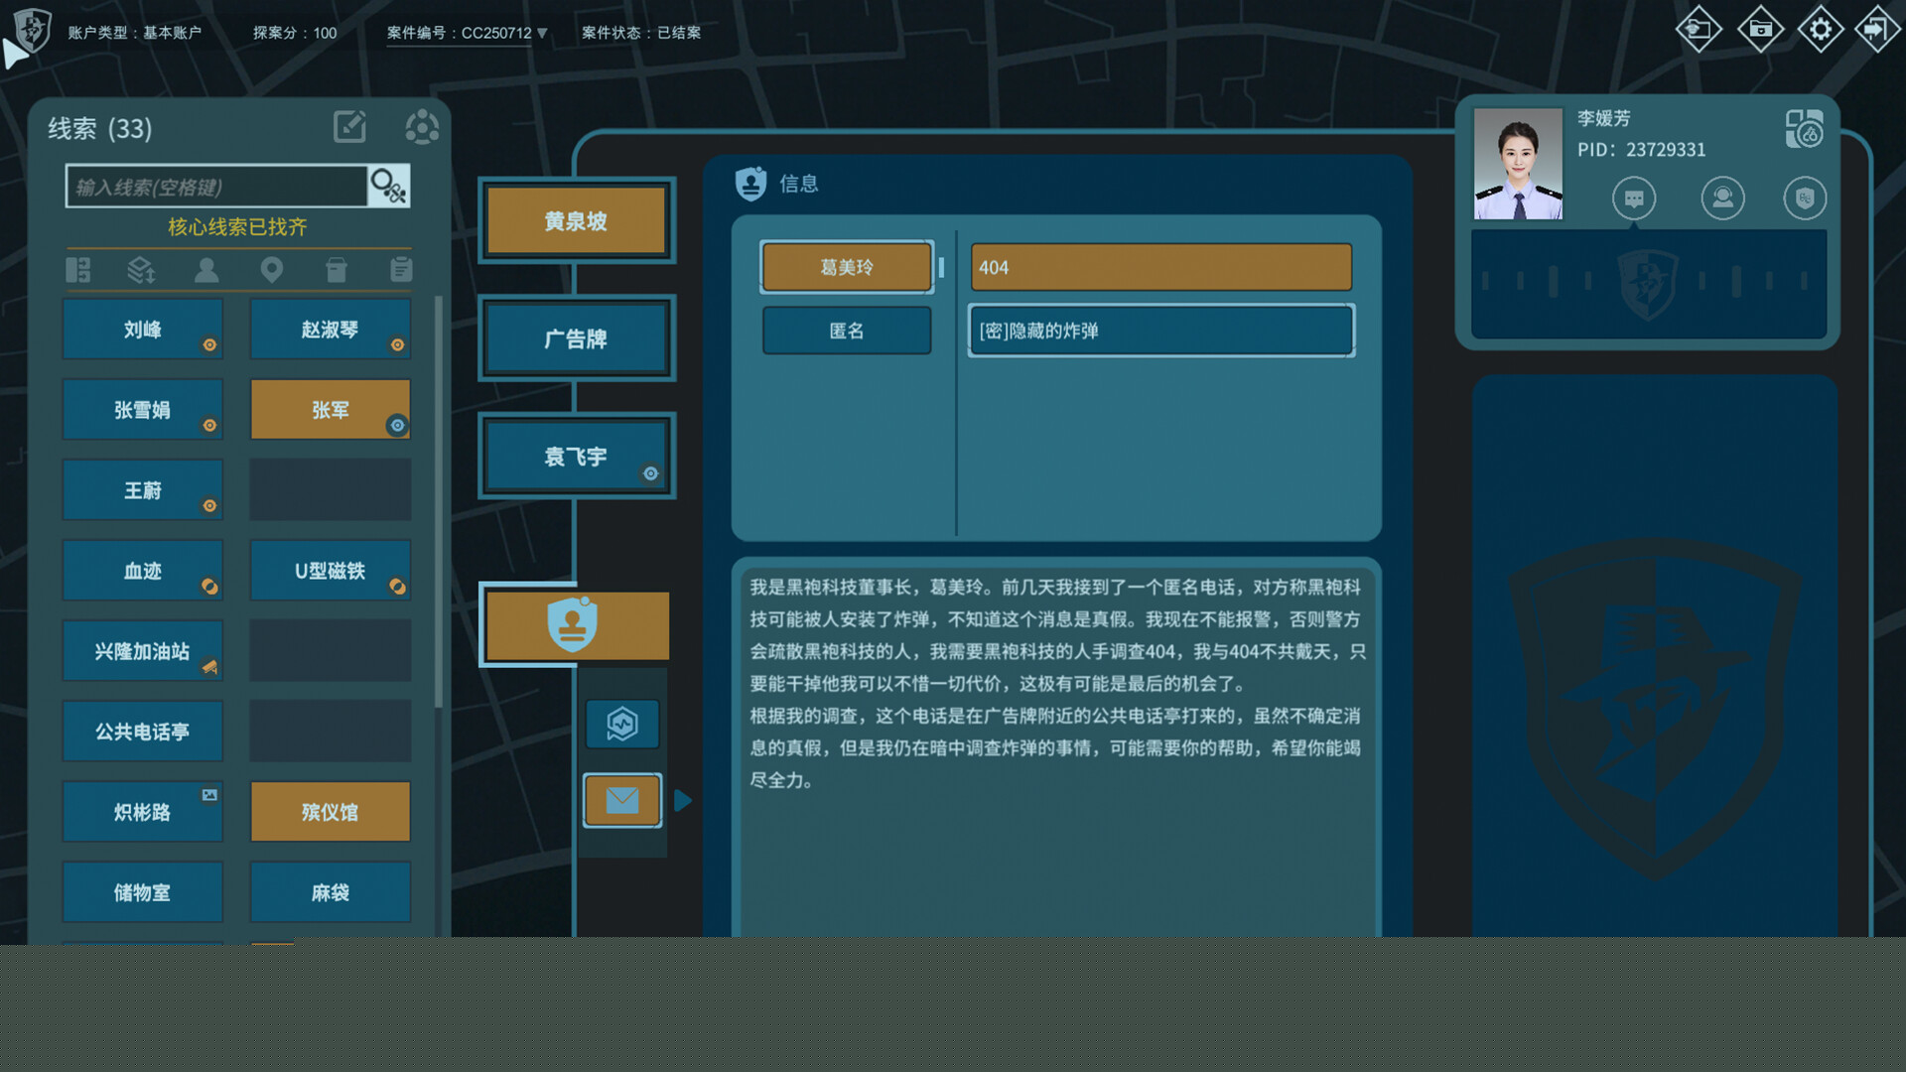Open the clue relation graph icon
The image size is (1906, 1072).
point(422,127)
